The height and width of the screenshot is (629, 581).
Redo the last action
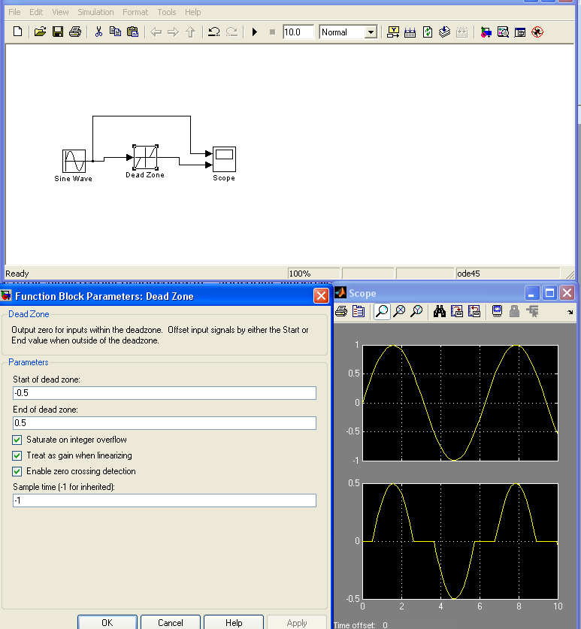coord(232,32)
